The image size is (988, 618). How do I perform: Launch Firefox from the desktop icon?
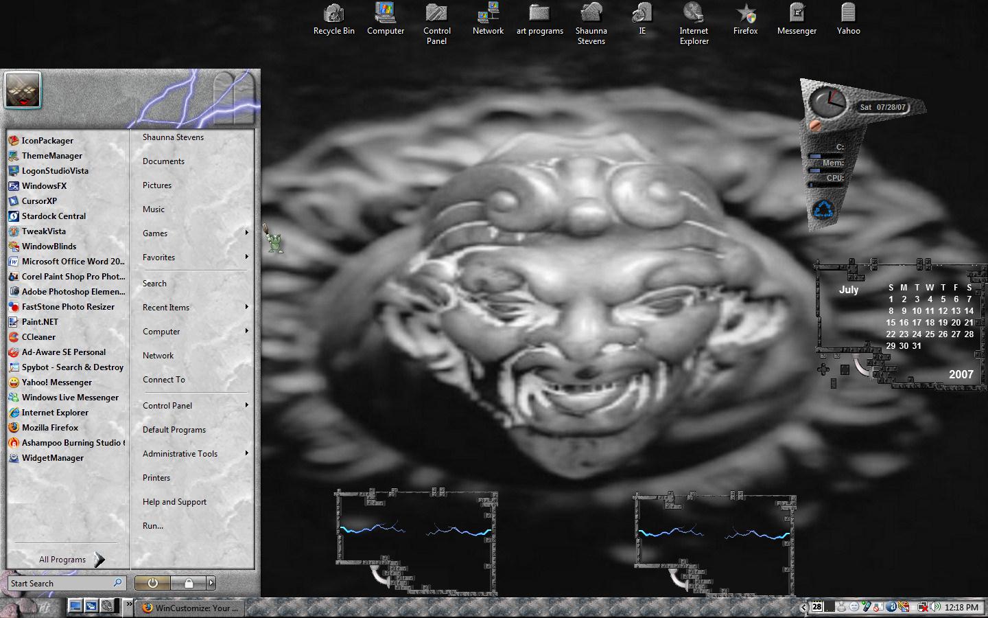[x=745, y=19]
